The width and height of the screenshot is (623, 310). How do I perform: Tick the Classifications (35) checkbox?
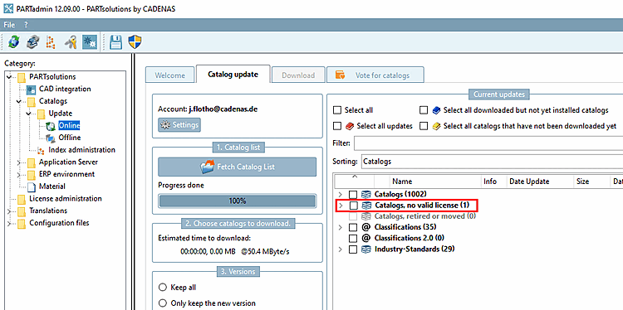click(x=353, y=228)
